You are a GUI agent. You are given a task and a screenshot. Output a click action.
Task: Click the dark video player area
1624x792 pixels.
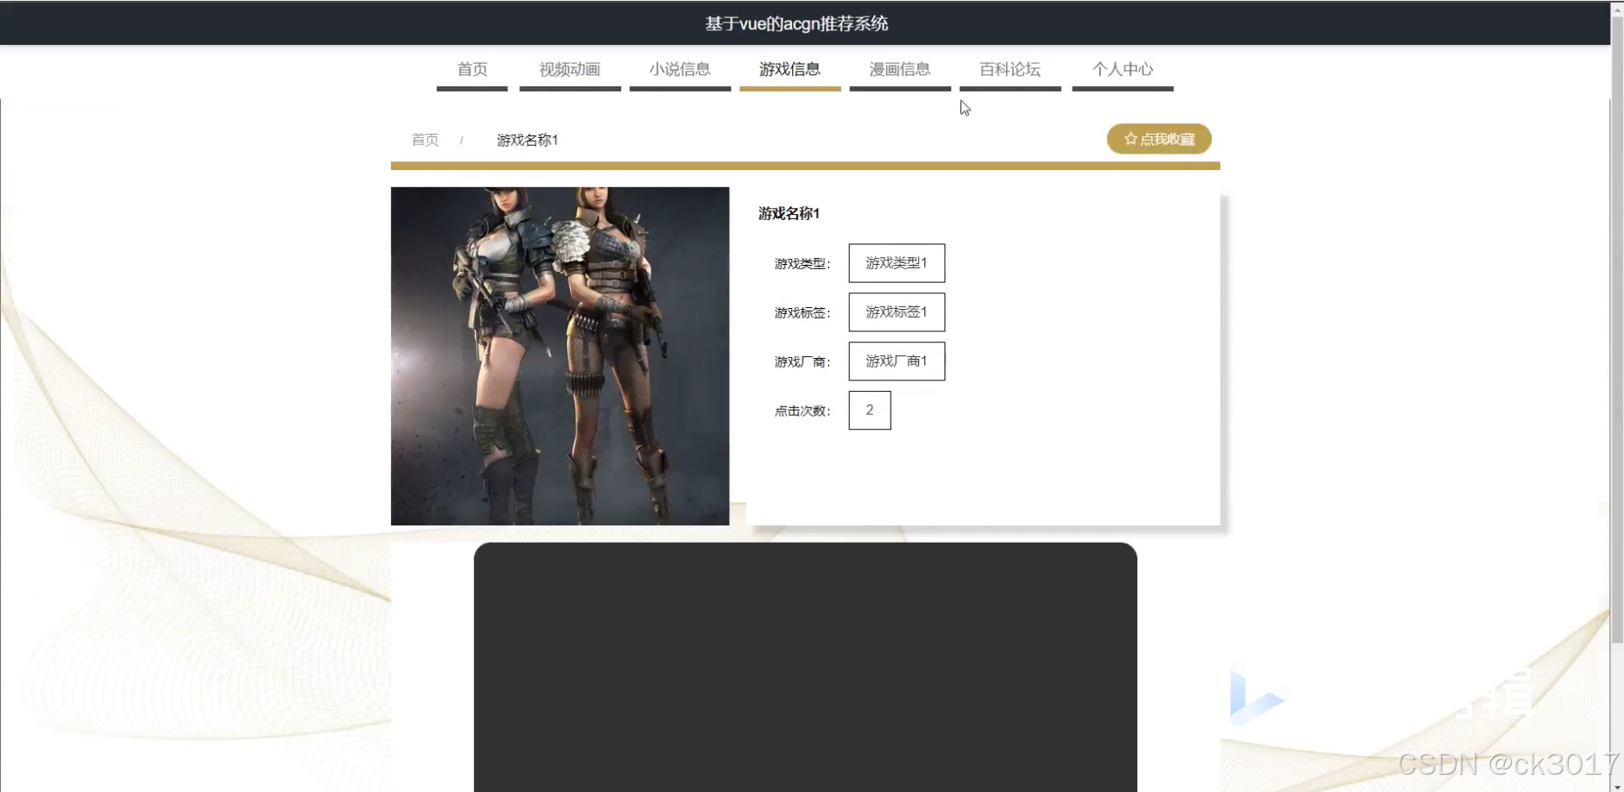(805, 667)
